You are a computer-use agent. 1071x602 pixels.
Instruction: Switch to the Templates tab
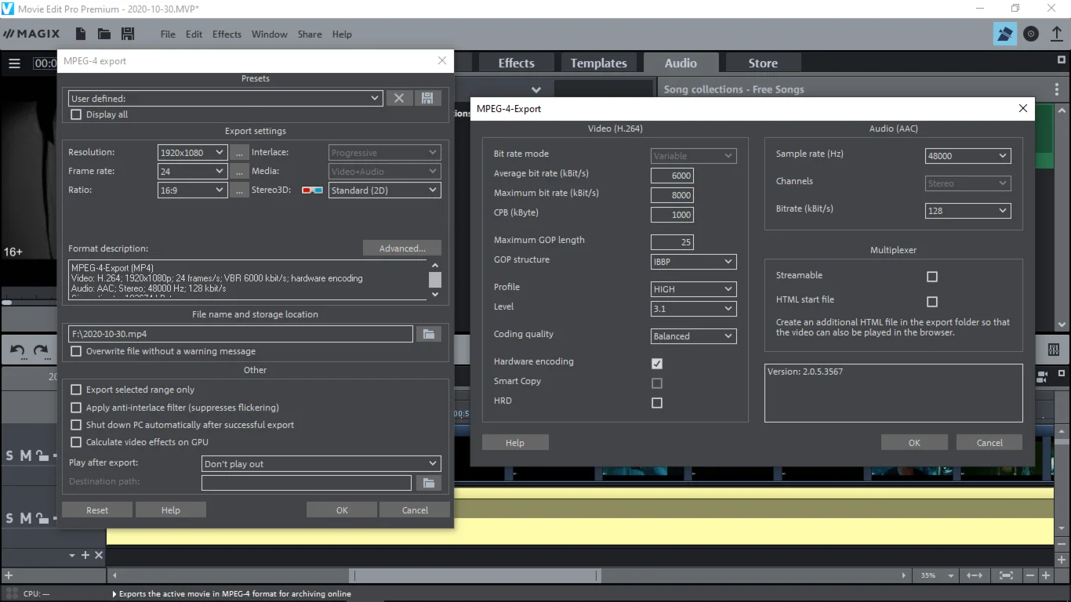(x=598, y=63)
